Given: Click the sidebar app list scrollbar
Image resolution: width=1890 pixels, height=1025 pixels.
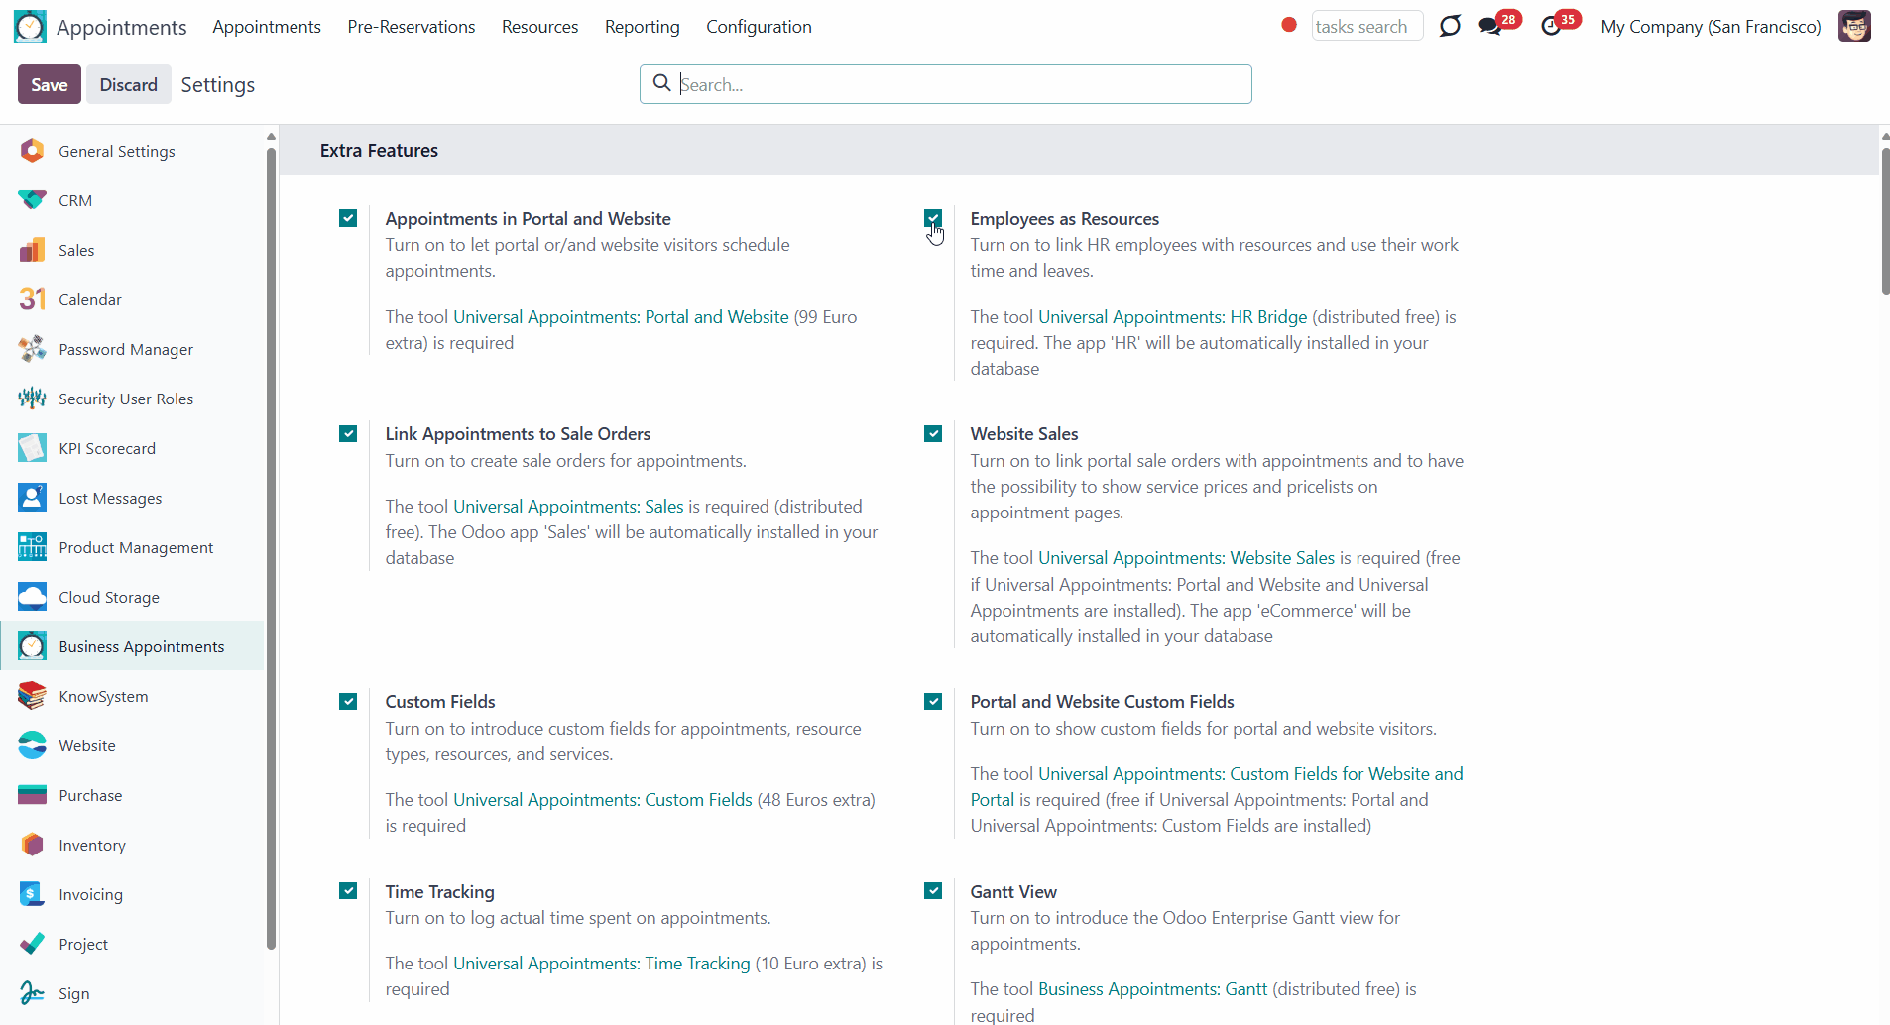Looking at the screenshot, I should click(x=271, y=548).
